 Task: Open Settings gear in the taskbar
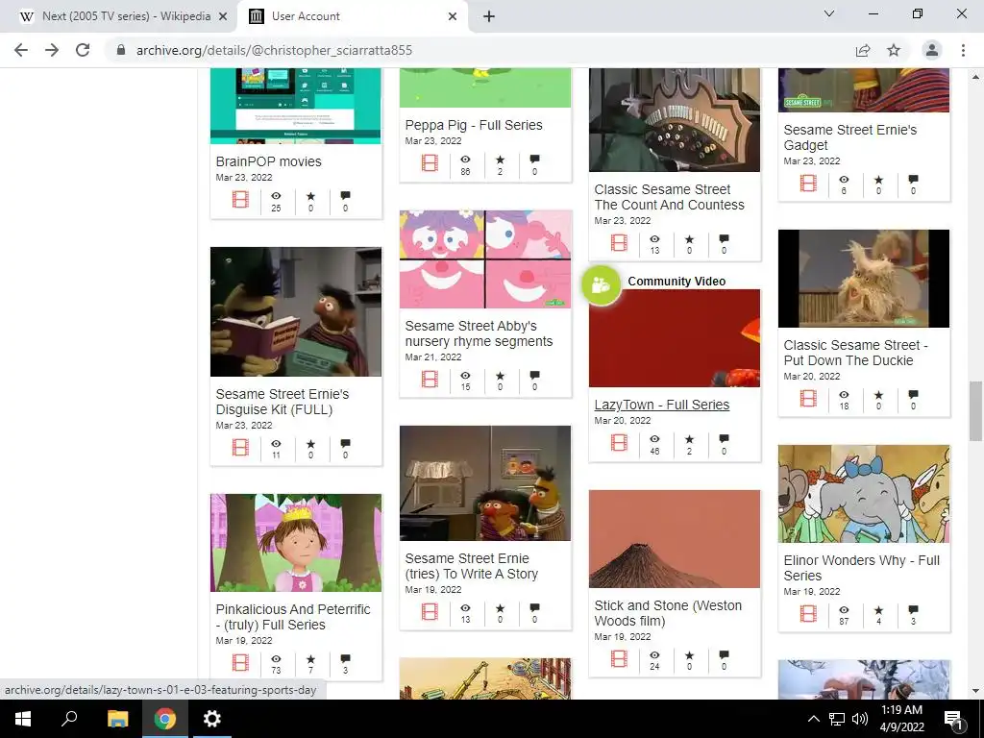(x=212, y=719)
